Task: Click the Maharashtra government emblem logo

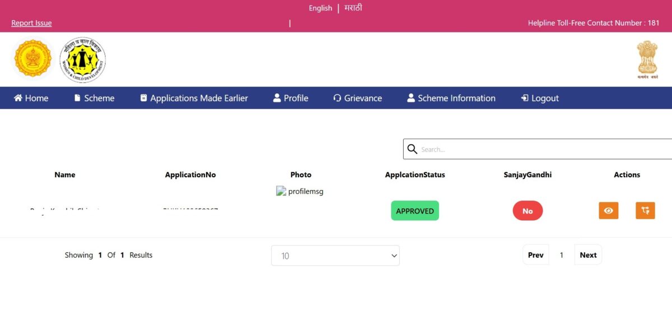Action: click(x=32, y=58)
